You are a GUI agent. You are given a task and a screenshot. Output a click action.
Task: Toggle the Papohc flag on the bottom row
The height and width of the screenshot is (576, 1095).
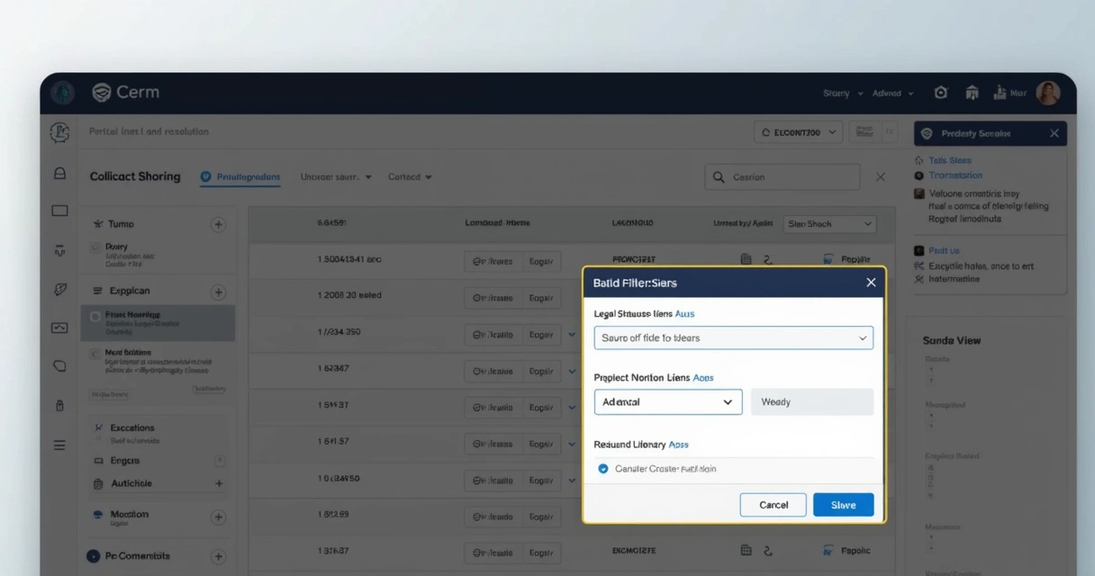point(828,549)
